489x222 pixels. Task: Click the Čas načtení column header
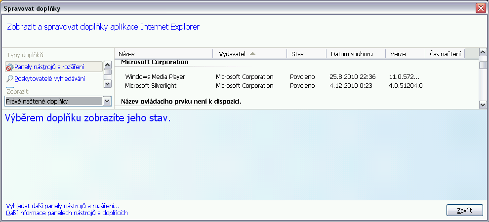click(x=445, y=54)
